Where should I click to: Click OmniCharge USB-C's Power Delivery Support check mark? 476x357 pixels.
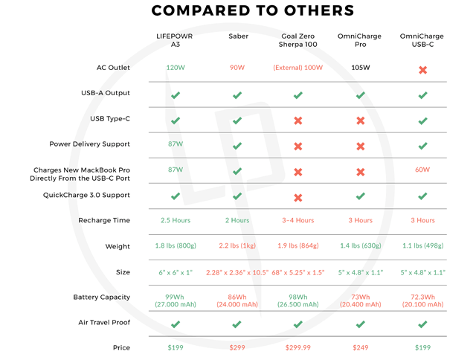click(x=422, y=146)
